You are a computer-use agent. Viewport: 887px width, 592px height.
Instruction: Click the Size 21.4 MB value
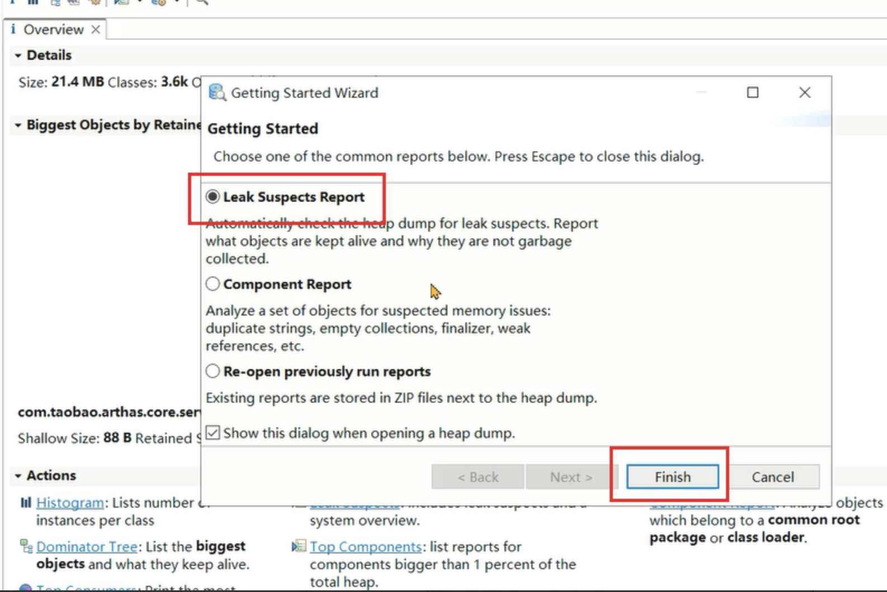click(x=78, y=82)
